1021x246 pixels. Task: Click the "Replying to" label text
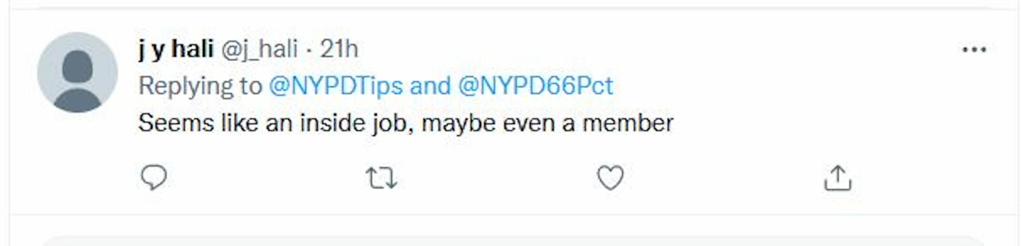click(x=200, y=86)
